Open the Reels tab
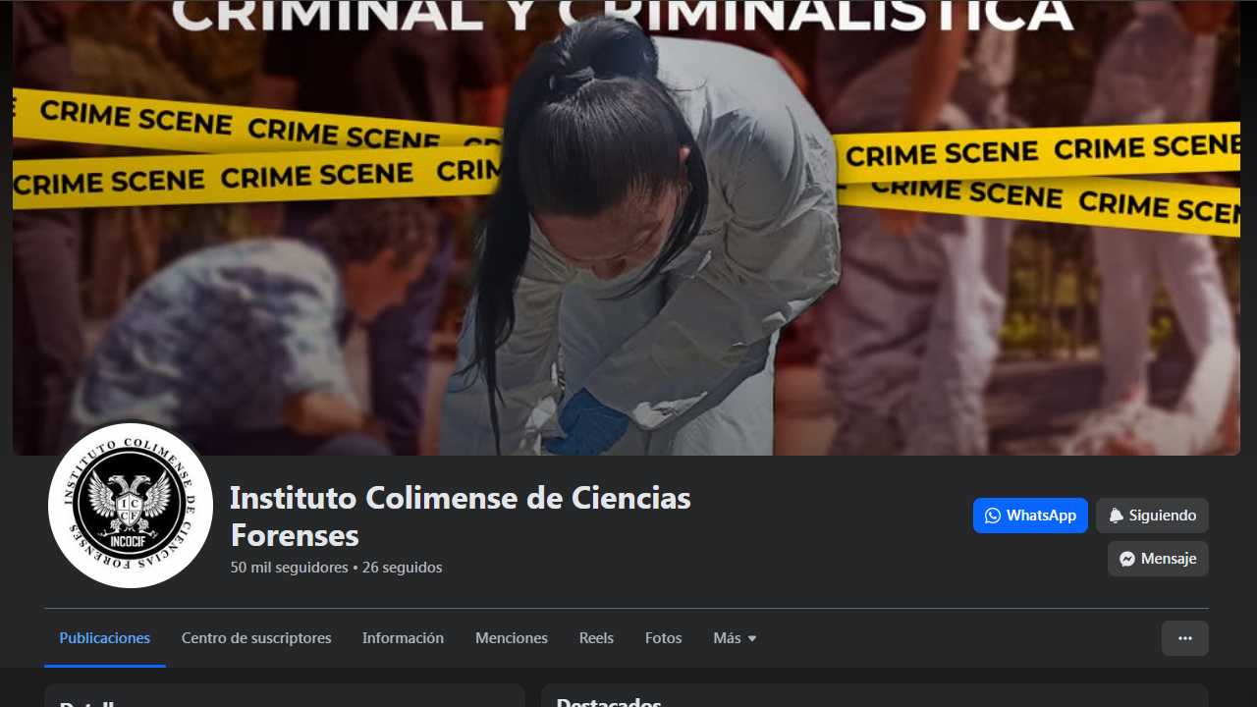This screenshot has width=1257, height=707. (x=596, y=638)
